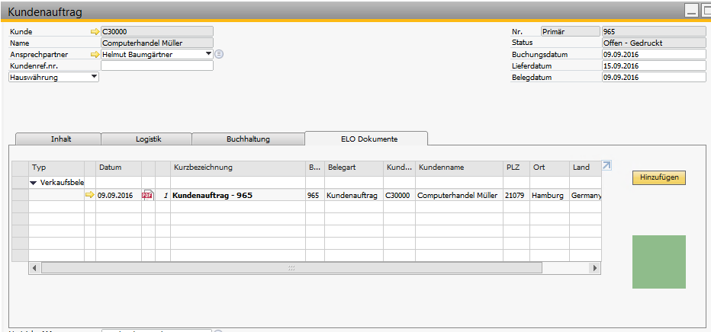Switch to the Logistik tab

click(x=148, y=139)
